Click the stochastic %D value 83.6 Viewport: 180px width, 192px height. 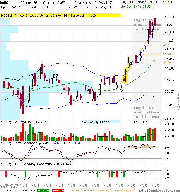pyautogui.click(x=77, y=143)
